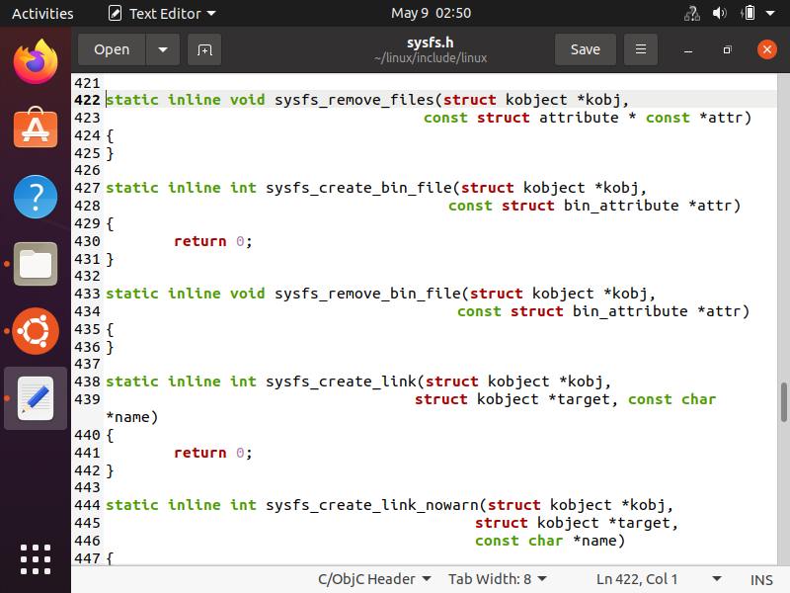Image resolution: width=790 pixels, height=593 pixels.
Task: Open the Text Editor app menu
Action: [161, 14]
